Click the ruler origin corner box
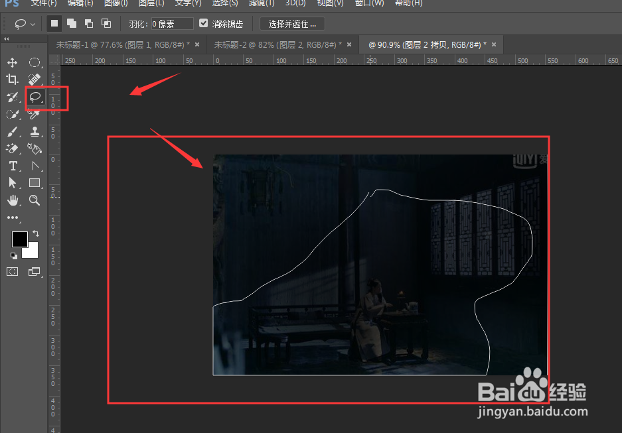The height and width of the screenshot is (433, 622). [54, 60]
